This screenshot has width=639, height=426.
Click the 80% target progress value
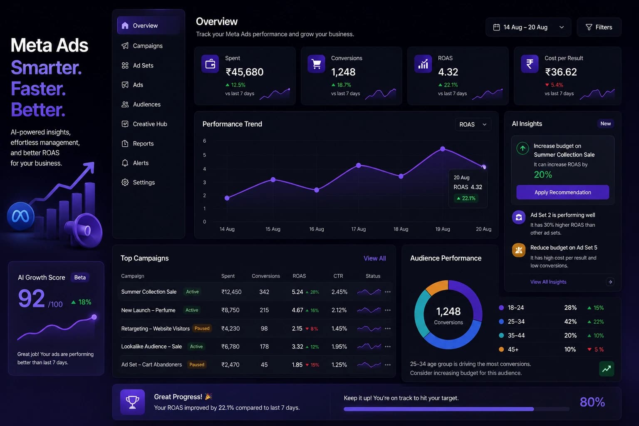pos(592,402)
